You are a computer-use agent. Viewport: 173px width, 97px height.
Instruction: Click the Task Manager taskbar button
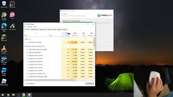(29, 95)
